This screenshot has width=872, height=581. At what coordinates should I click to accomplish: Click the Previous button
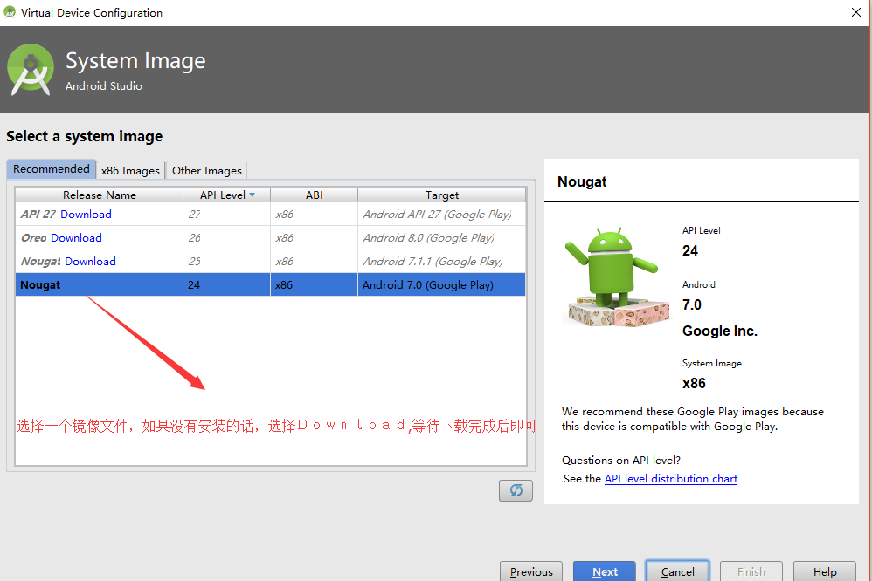pyautogui.click(x=531, y=571)
